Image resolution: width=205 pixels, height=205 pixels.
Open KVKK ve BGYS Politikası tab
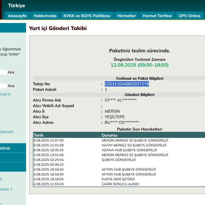click(x=87, y=16)
